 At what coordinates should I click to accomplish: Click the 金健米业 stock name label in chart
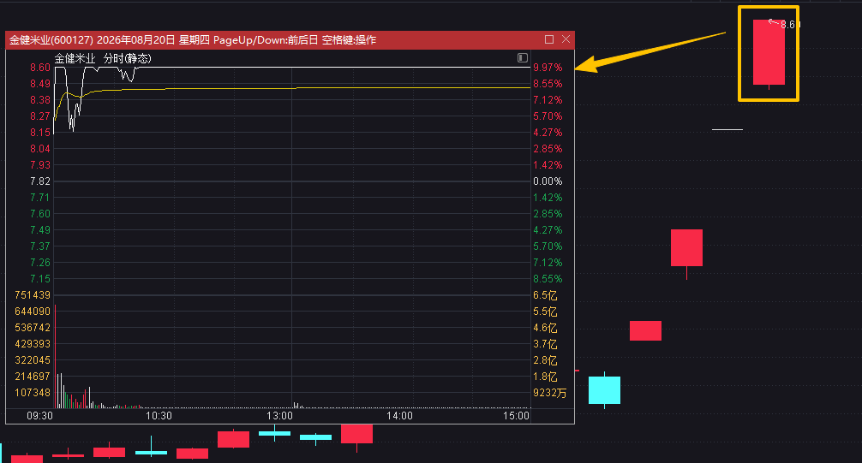tap(75, 58)
